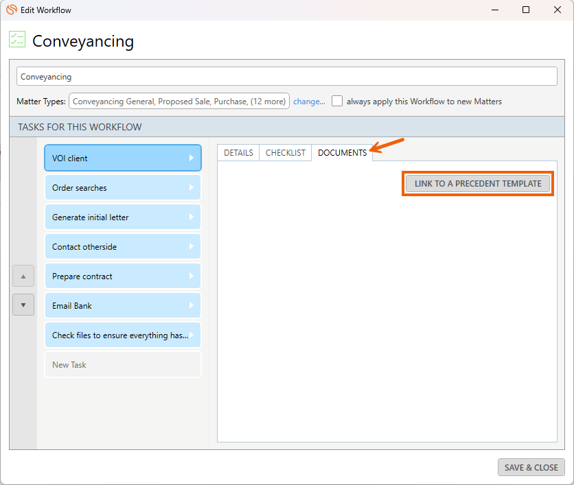574x485 pixels.
Task: Expand the Prepare contract task arrow
Action: coord(192,276)
